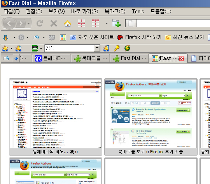Open 북마크를 보기 Firefox add-ons thumbnail
This screenshot has height=184, width=210.
point(151,114)
